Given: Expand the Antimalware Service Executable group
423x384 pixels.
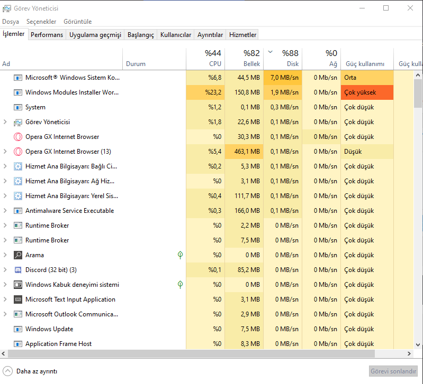Looking at the screenshot, I should point(5,211).
